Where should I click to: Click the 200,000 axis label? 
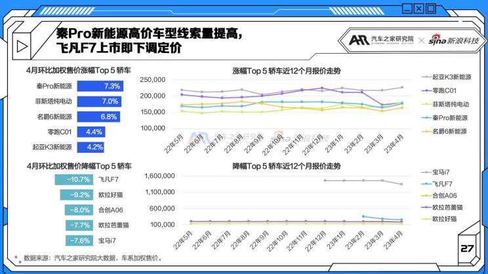tap(152, 96)
